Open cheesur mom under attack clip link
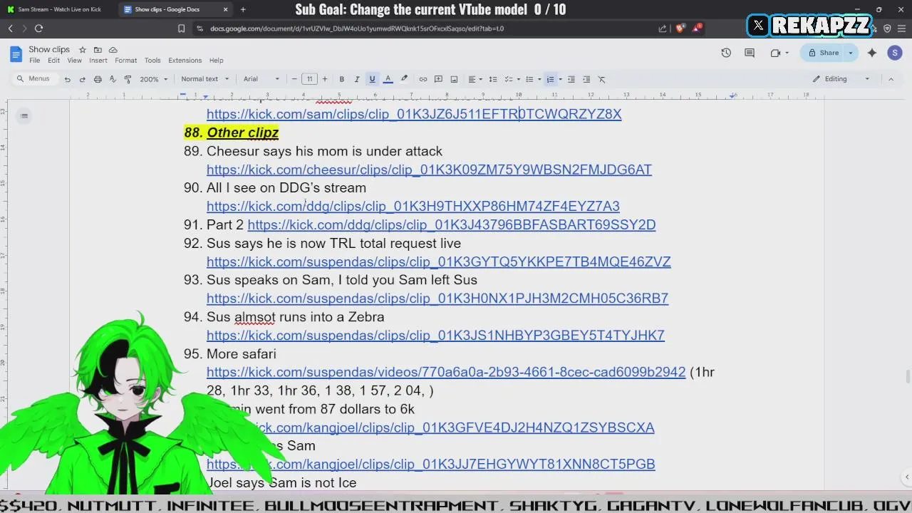 pos(429,170)
